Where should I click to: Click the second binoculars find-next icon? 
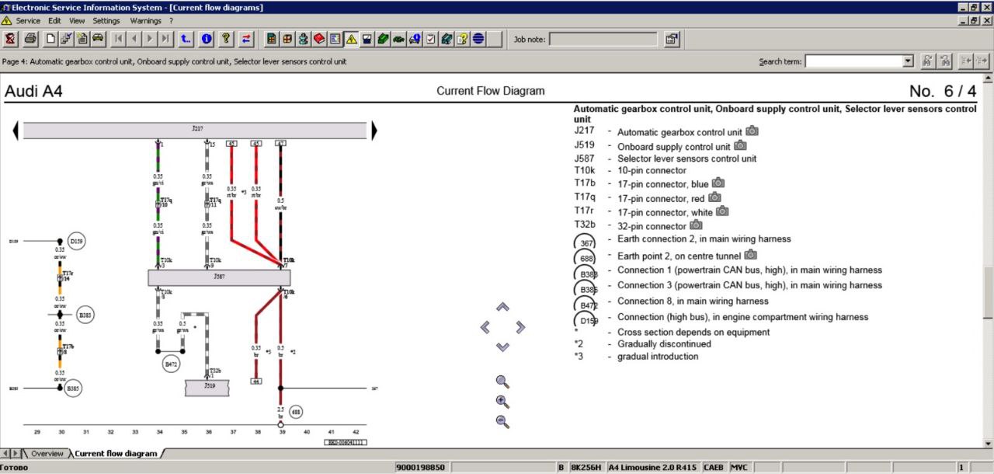coord(945,61)
